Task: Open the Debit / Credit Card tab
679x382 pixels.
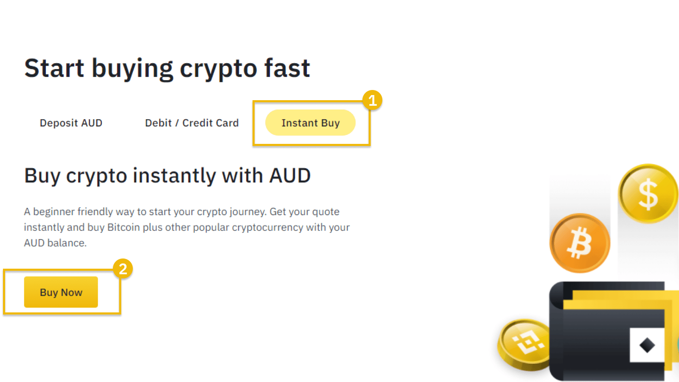Action: coord(192,123)
